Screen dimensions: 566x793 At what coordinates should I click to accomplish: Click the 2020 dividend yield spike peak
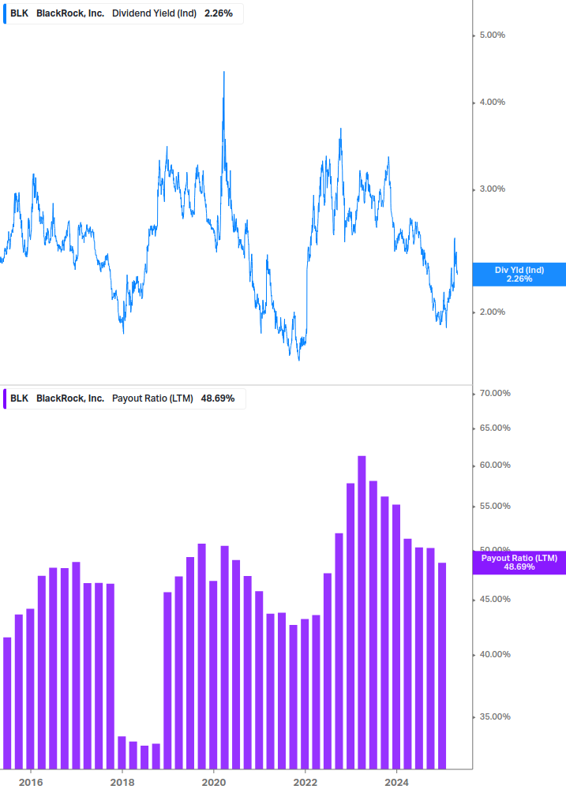click(x=224, y=73)
